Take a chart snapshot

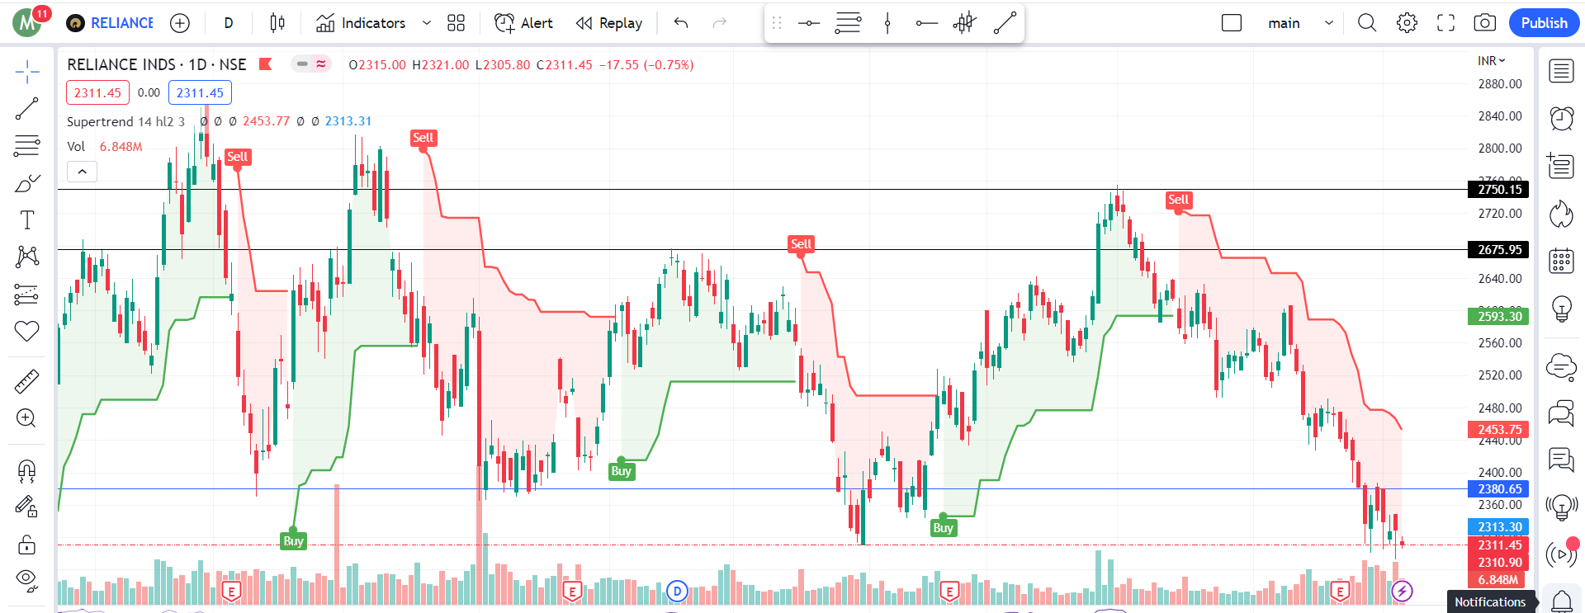[1484, 23]
